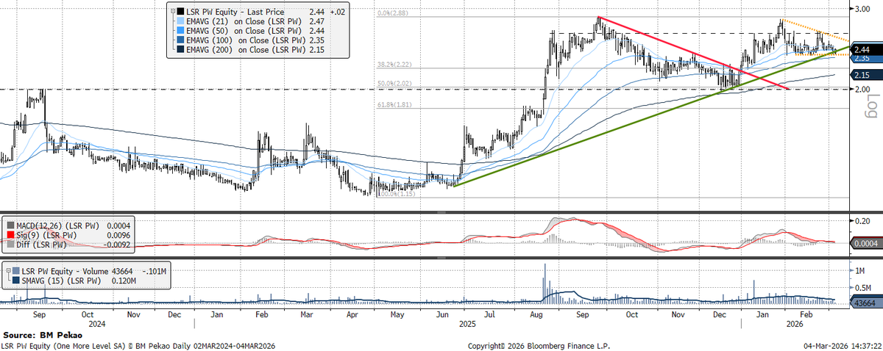The image size is (883, 351).
Task: Click the Sep 2024 time axis label
Action: tap(40, 314)
